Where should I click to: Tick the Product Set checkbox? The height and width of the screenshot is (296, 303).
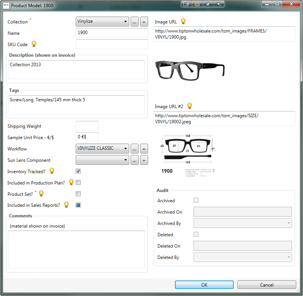[78, 194]
